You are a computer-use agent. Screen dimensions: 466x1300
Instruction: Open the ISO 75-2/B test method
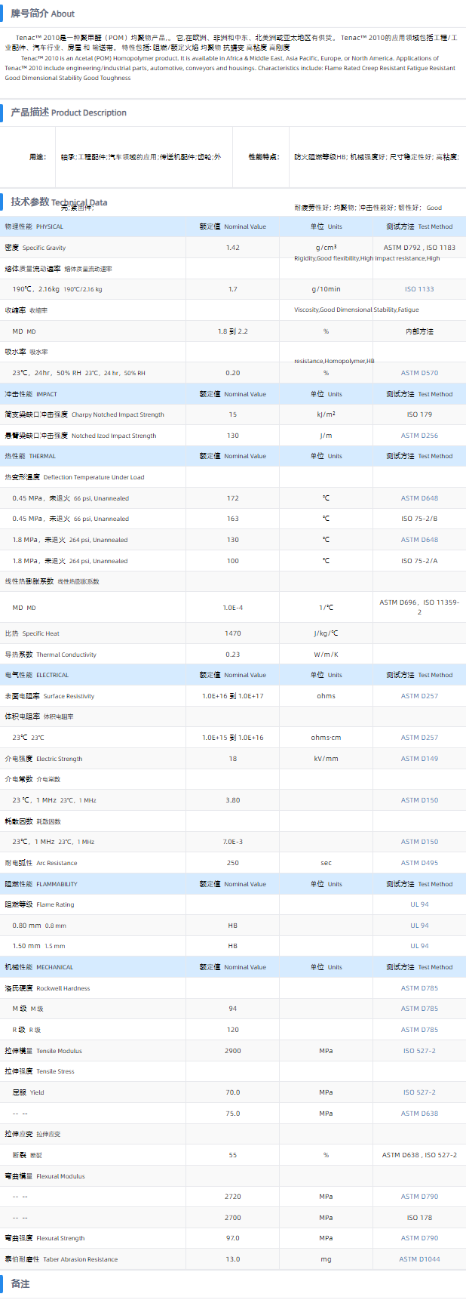point(419,519)
